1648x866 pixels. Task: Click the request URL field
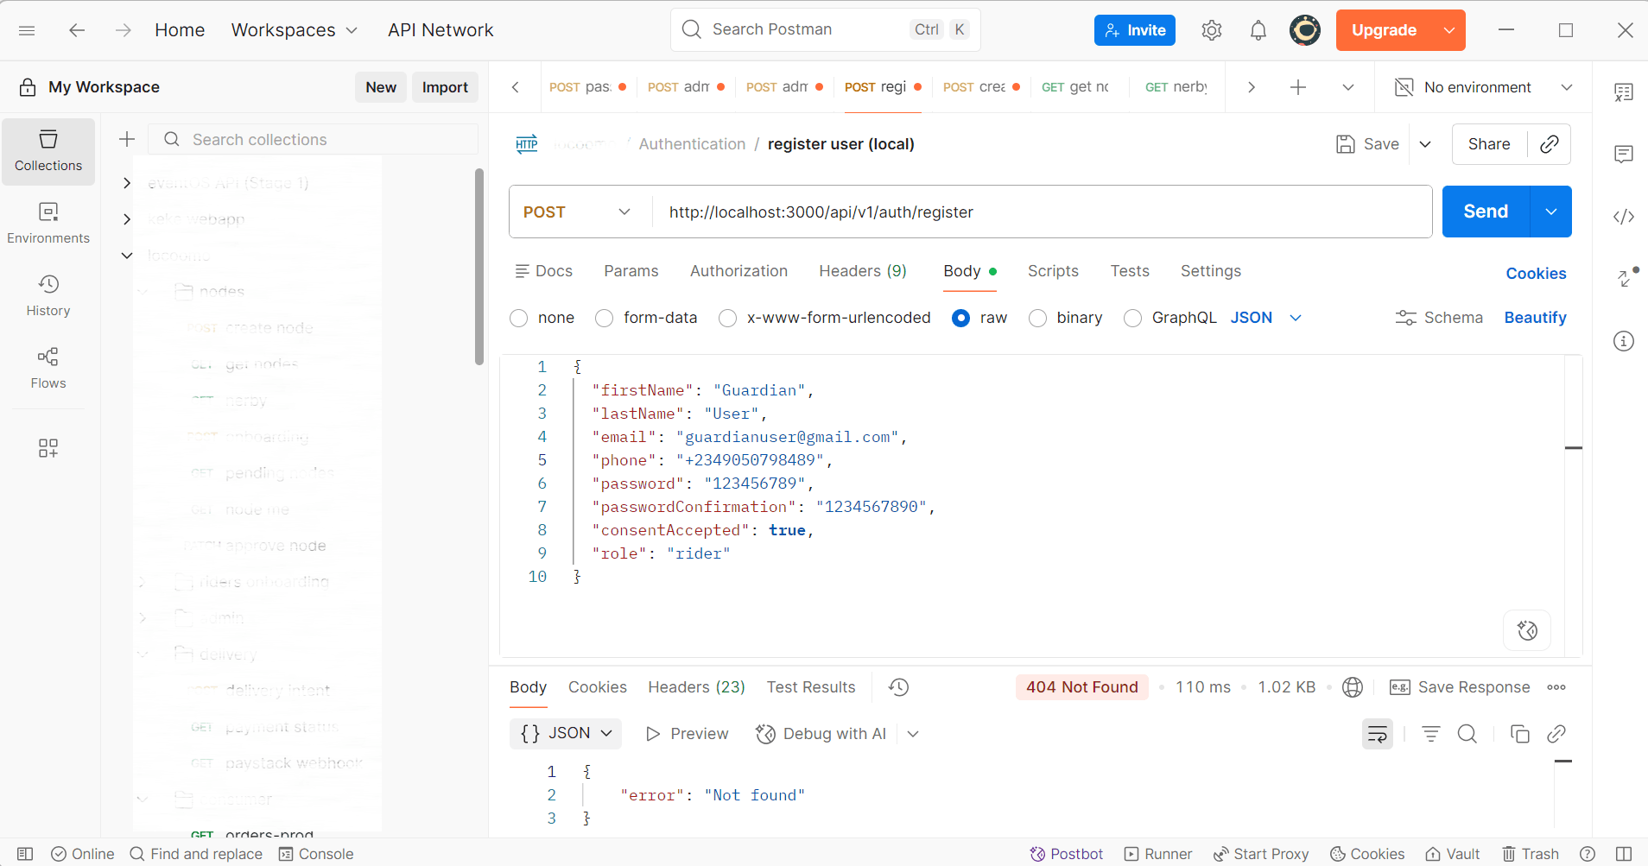(x=1041, y=212)
